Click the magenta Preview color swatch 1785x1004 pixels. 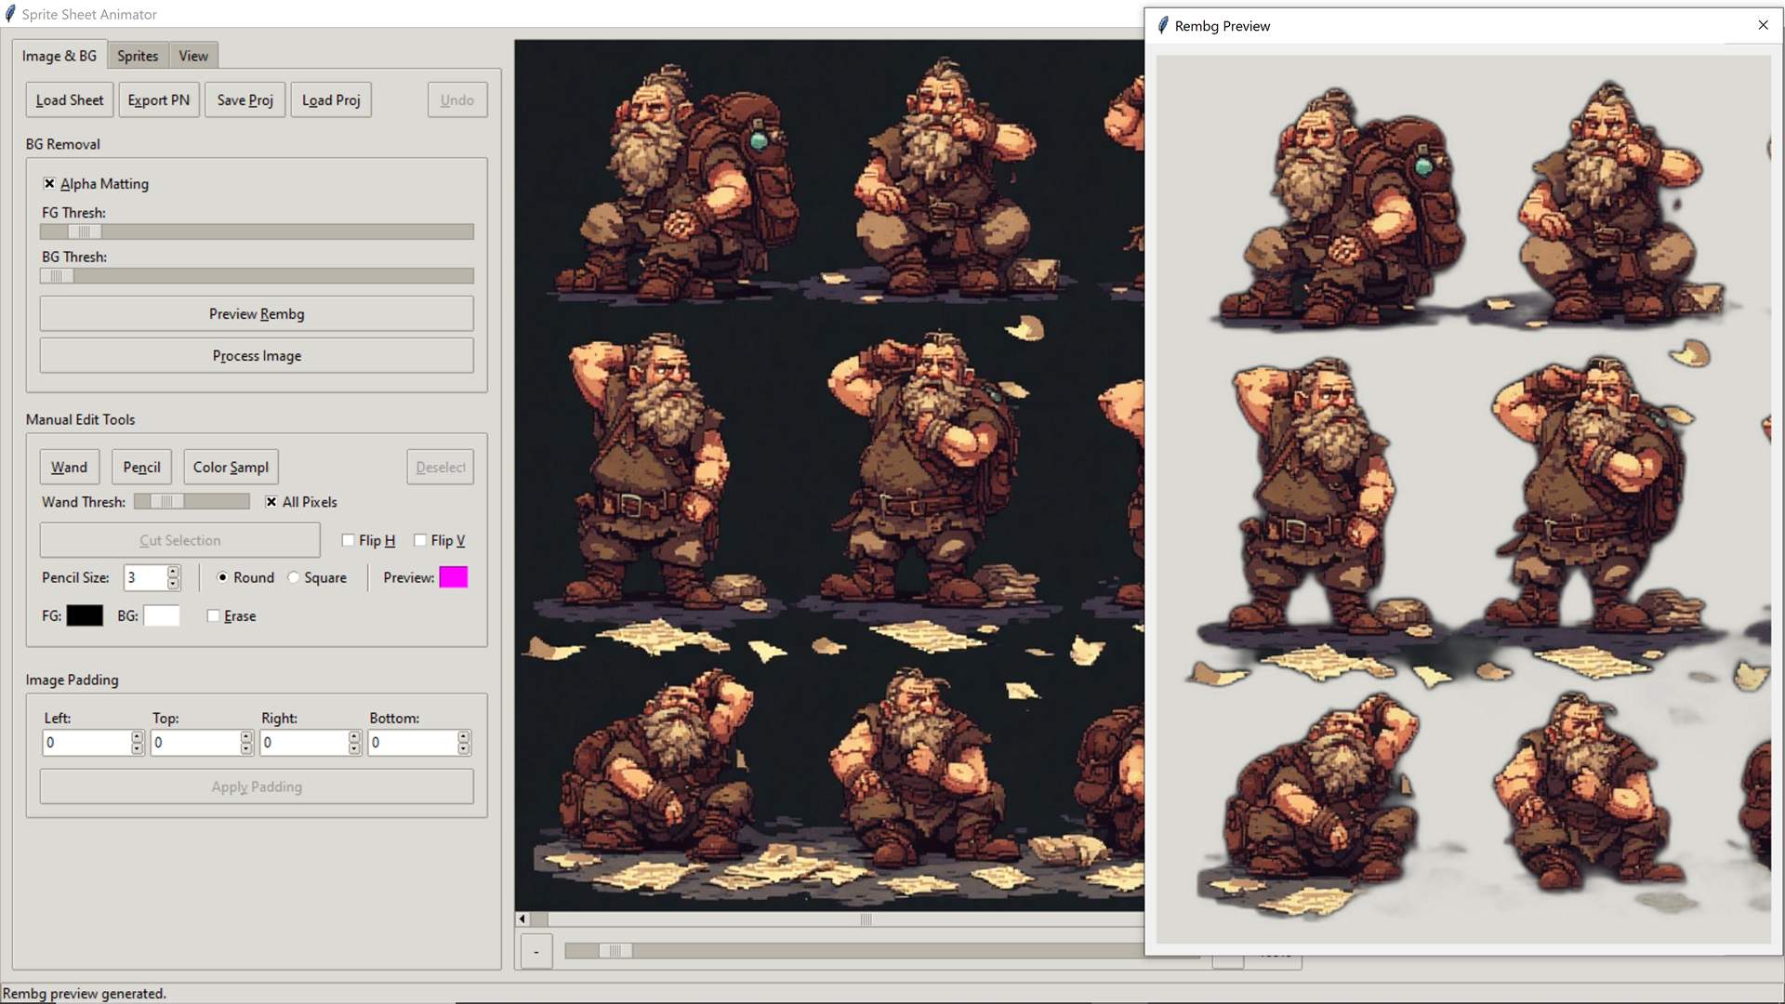(454, 578)
